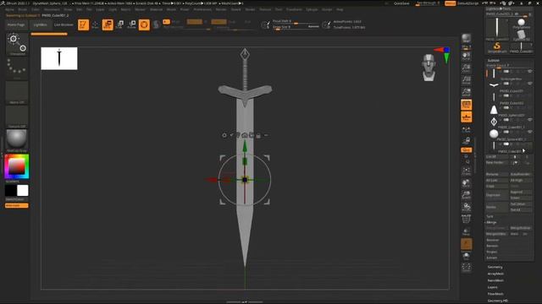This screenshot has width=542, height=304.
Task: Click the Draw Size slider
Action: click(296, 27)
